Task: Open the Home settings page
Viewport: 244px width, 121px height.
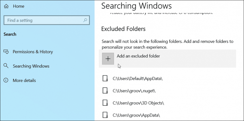Action: click(x=18, y=6)
